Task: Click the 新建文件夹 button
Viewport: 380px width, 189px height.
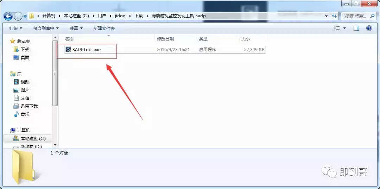Action: [104, 29]
